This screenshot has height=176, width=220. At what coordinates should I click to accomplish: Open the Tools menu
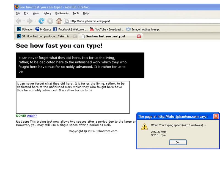click(x=76, y=13)
